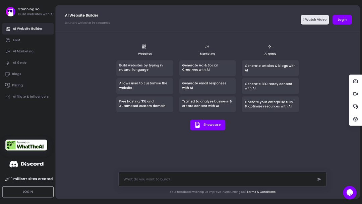Screen dimensions: 362x204
Task: Choose 'Trained to analyse business & create content' card
Action: 207,104
